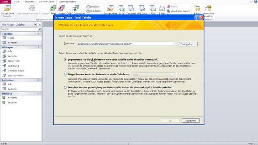
Task: Click the Suchen box in navigation pane
Action: click(19, 29)
